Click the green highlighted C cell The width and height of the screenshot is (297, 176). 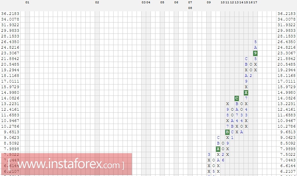237,98
